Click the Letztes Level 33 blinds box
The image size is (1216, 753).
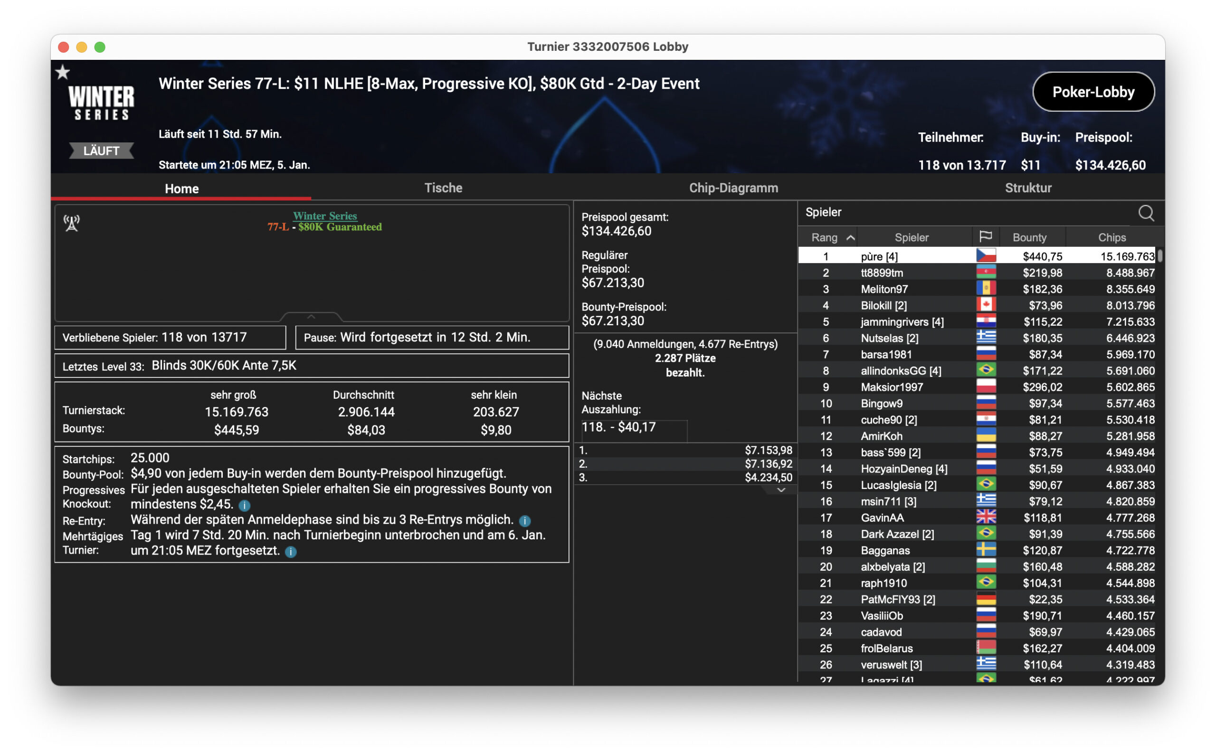(x=311, y=366)
